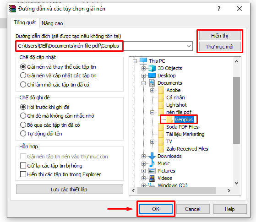
Task: Click the Cá nhân folder icon
Action: click(161, 97)
